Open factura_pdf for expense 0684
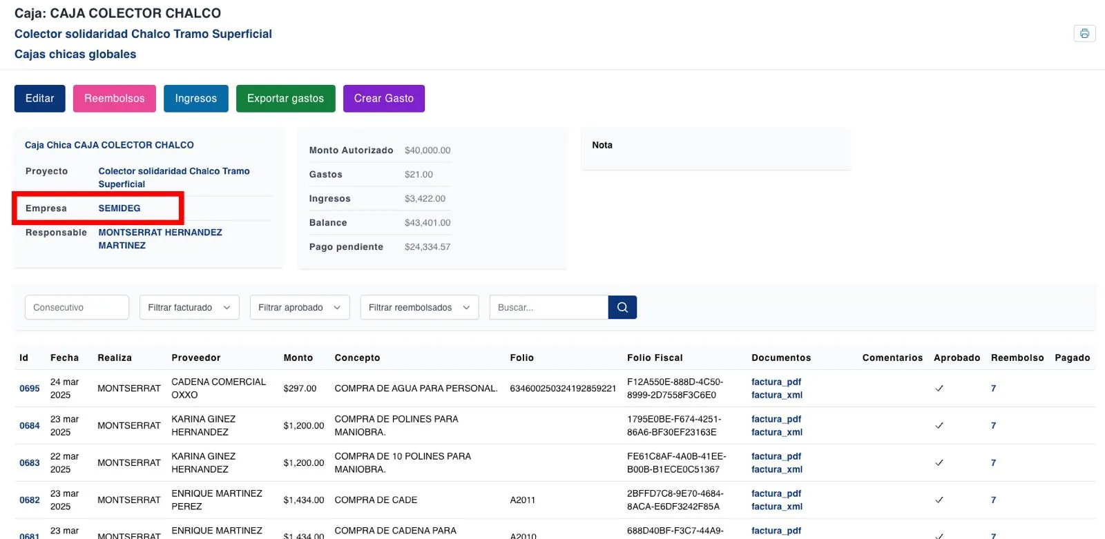This screenshot has width=1105, height=539. pos(776,419)
